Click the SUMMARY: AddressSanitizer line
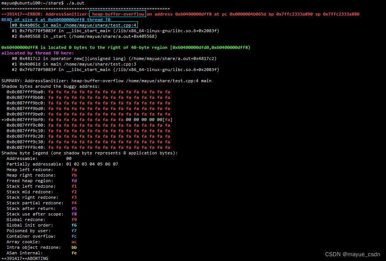The width and height of the screenshot is (386, 261). click(x=106, y=81)
